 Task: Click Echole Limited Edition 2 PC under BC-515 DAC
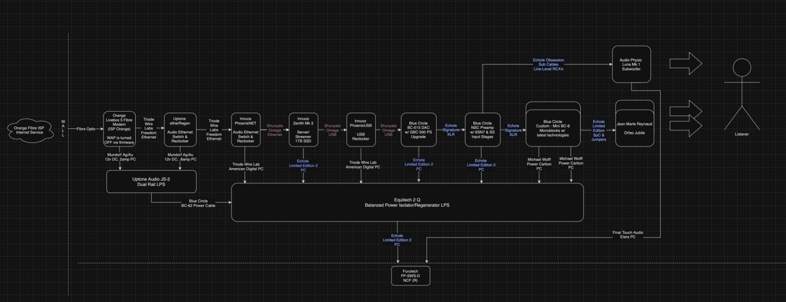(x=419, y=164)
